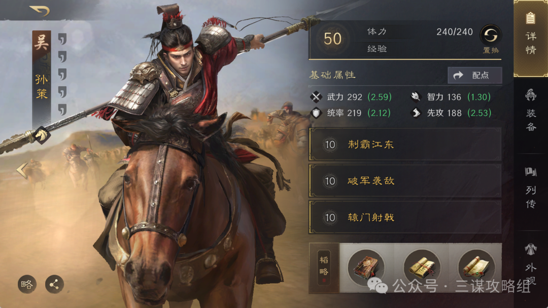This screenshot has width=548, height=308.
Task: Open the 制霸江东 skill entry
Action: [x=405, y=144]
